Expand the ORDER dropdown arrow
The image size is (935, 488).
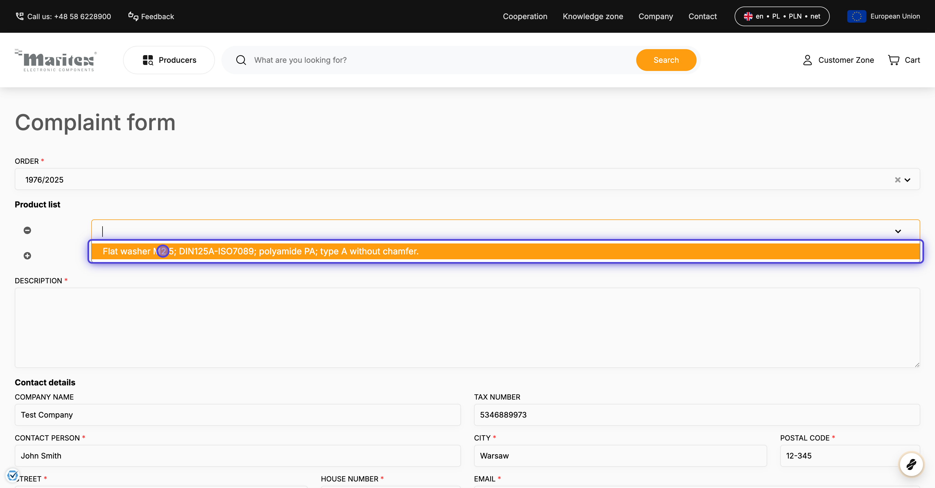(907, 180)
